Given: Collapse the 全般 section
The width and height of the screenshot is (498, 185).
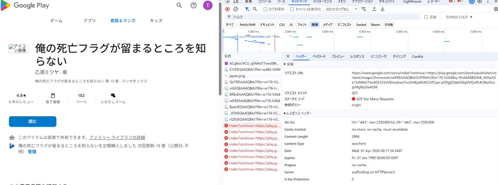Looking at the screenshot, I should coord(289,64).
